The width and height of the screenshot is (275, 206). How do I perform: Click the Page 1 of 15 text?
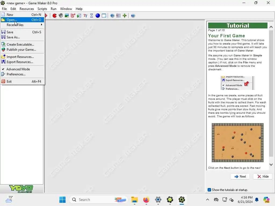pyautogui.click(x=216, y=30)
